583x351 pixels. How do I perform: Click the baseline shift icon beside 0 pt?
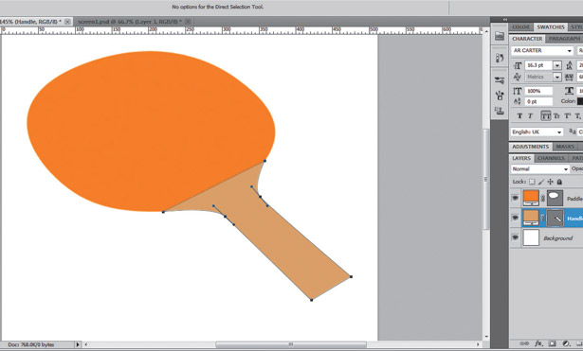(518, 101)
